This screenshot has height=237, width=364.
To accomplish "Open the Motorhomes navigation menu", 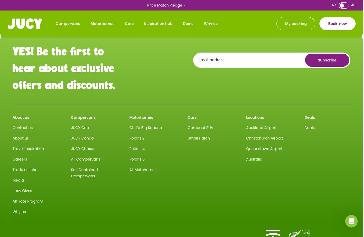I will click(x=102, y=24).
